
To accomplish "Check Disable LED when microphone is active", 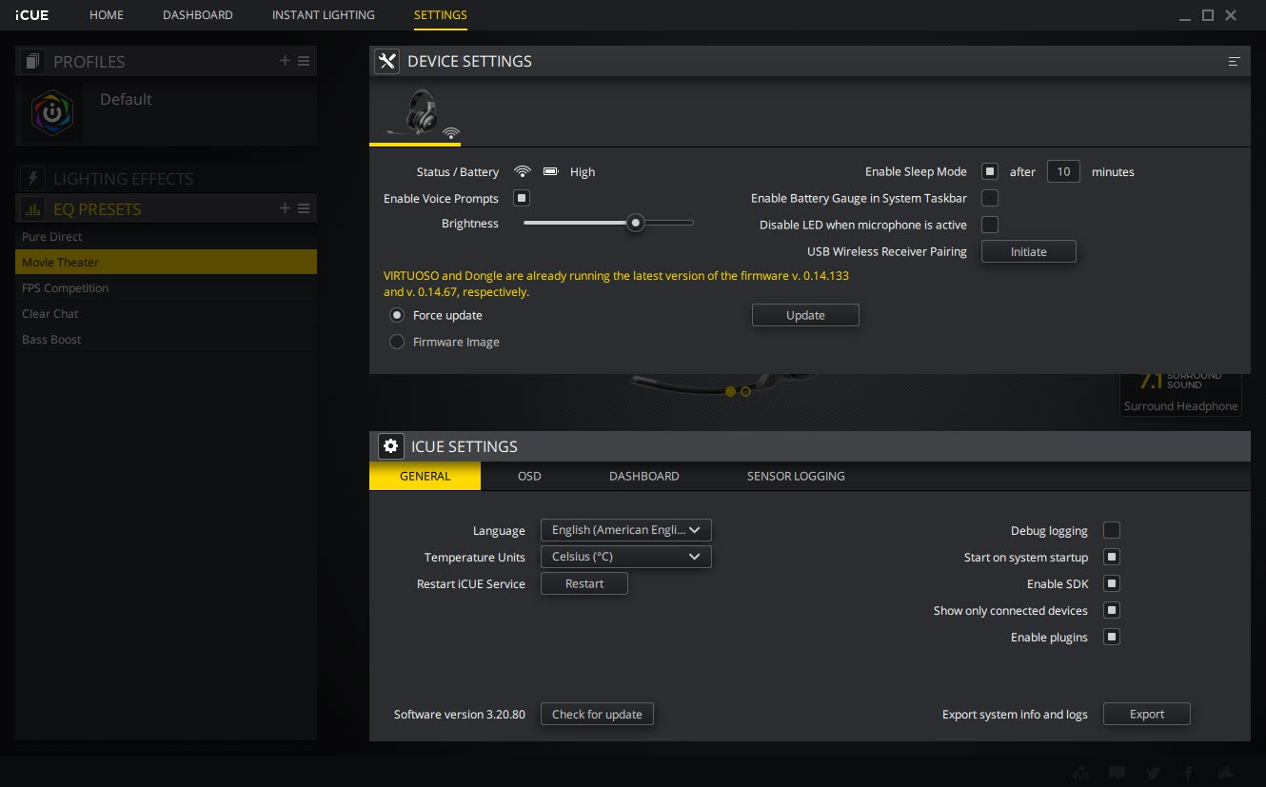I will coord(990,225).
